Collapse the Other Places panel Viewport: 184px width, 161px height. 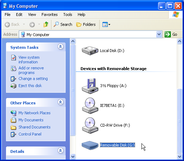[60, 102]
